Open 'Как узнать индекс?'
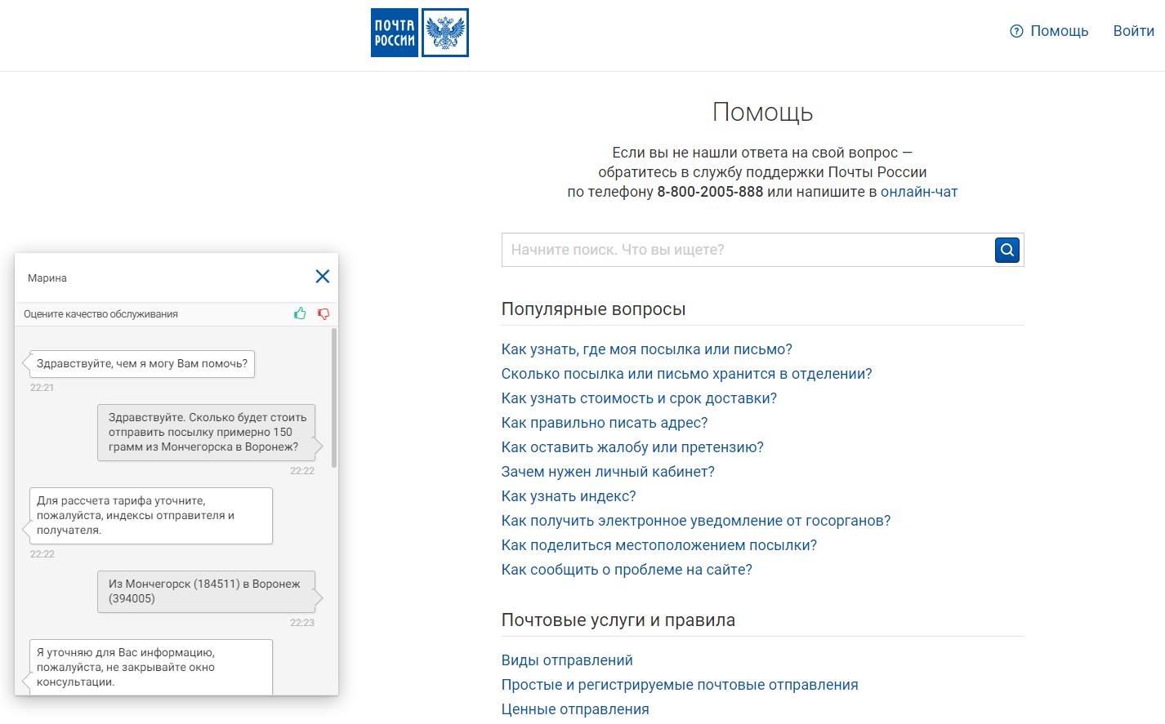The height and width of the screenshot is (724, 1165). [x=569, y=496]
